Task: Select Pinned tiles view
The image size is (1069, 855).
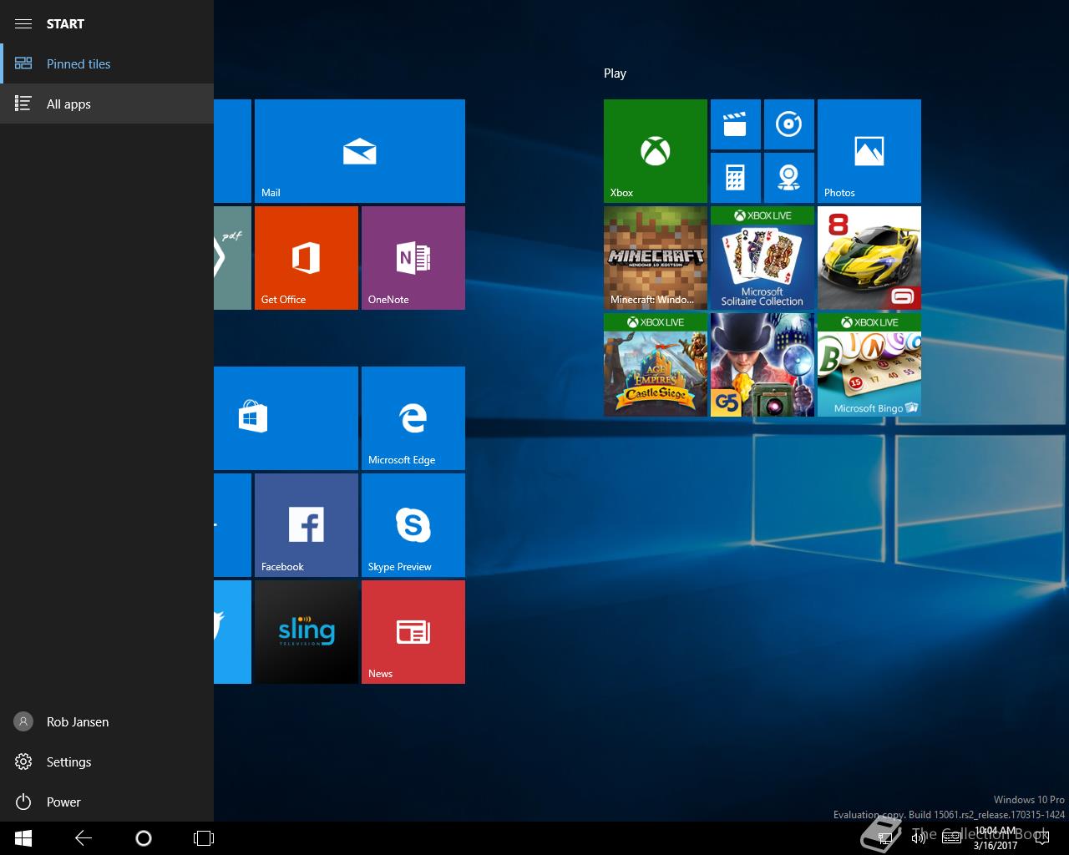Action: coord(107,63)
